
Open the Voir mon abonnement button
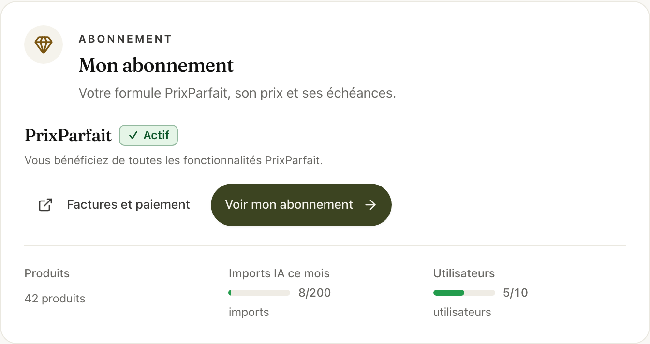tap(301, 205)
